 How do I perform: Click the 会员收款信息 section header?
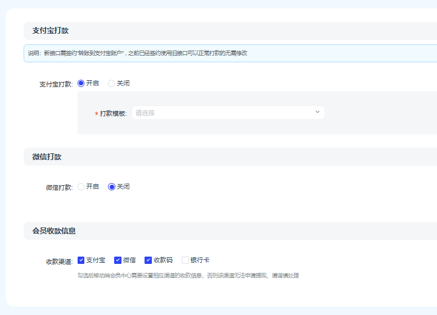[54, 231]
